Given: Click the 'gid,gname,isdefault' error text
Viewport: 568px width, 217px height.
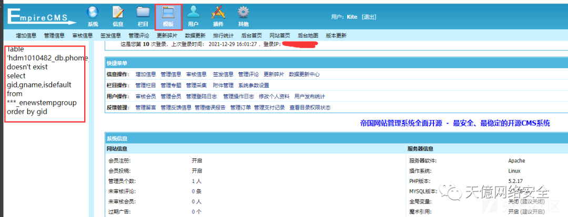Looking at the screenshot, I should (39, 84).
